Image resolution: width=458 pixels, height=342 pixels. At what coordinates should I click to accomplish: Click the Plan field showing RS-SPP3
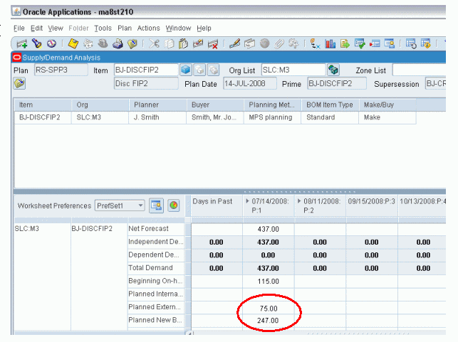click(61, 70)
